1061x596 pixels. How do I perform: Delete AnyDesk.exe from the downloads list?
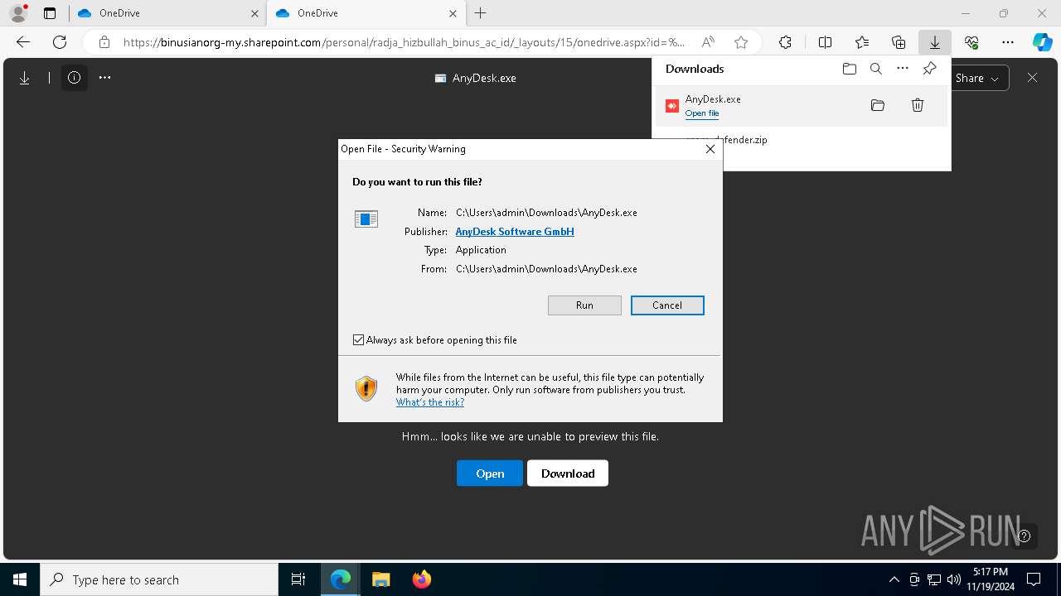(x=918, y=105)
